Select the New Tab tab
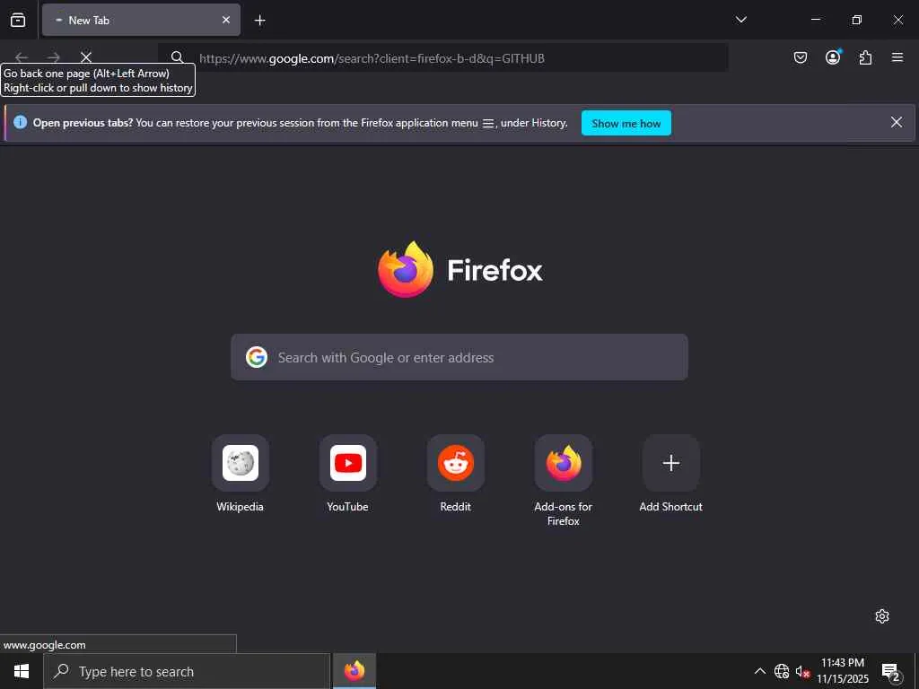The width and height of the screenshot is (919, 689). [x=141, y=20]
